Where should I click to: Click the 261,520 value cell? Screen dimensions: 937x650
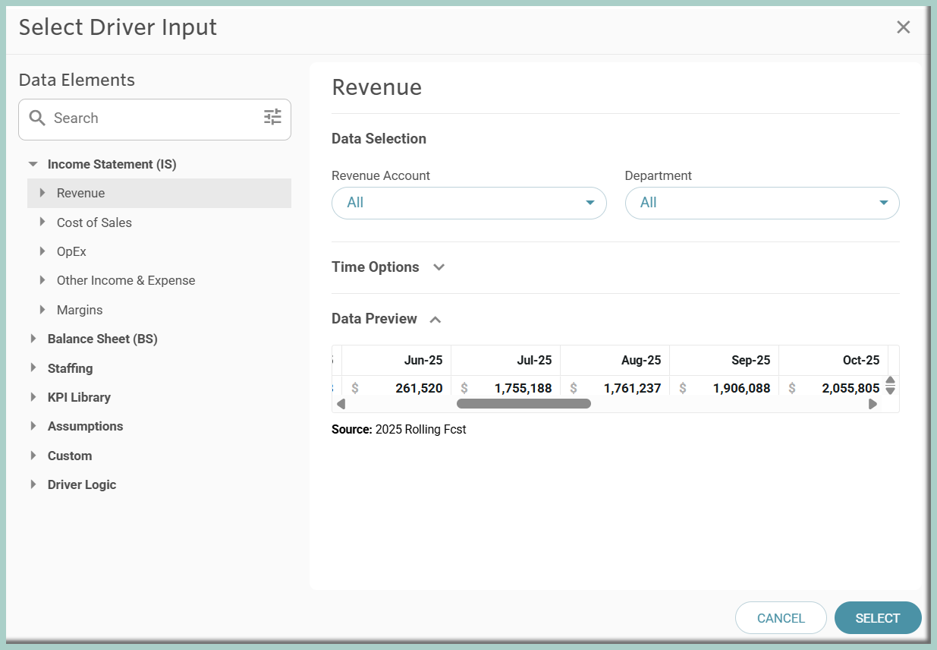click(397, 387)
